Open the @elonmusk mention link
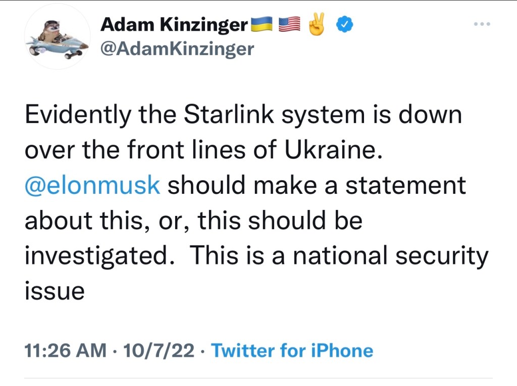 tap(92, 185)
